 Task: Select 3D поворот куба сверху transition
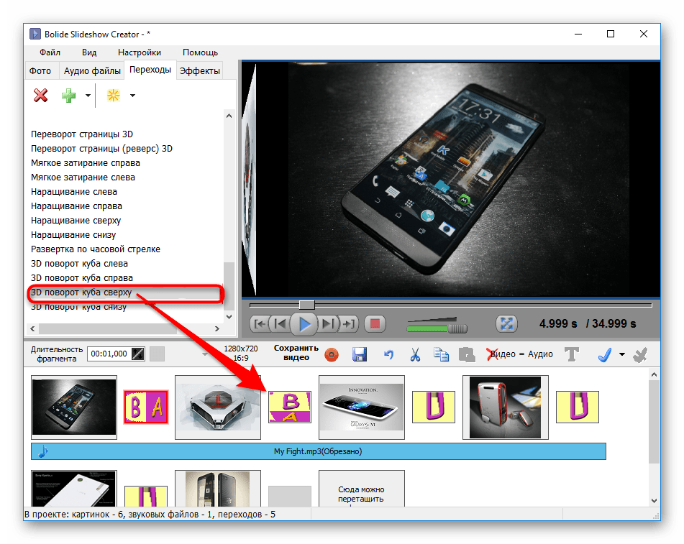point(81,292)
